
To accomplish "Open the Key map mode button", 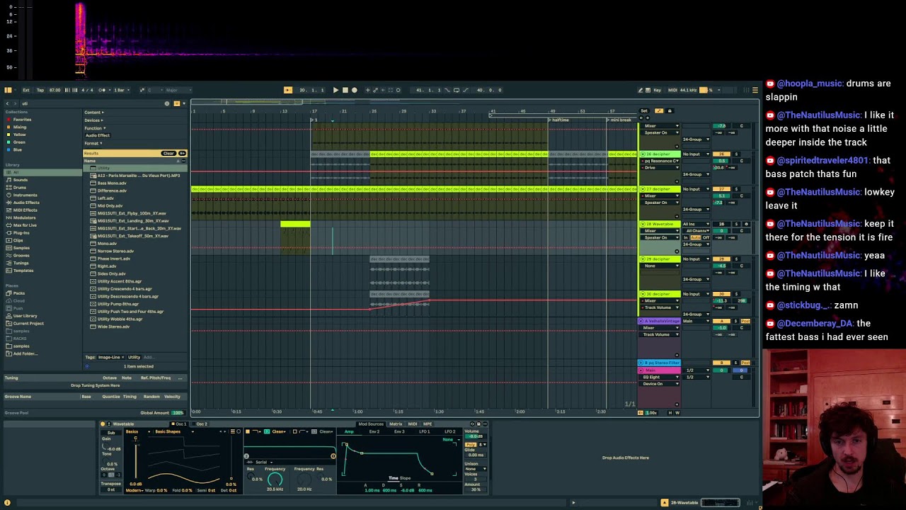I will [x=658, y=90].
